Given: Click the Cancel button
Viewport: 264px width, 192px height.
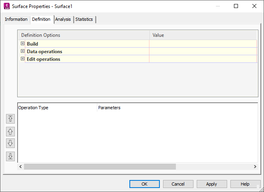Looking at the screenshot, I should [x=178, y=184].
